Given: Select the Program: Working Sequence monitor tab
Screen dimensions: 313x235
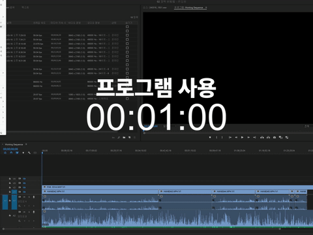Looking at the screenshot, I should [189, 8].
